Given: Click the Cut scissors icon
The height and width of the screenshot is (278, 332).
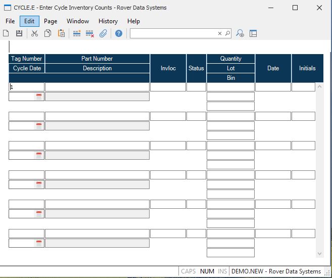Looking at the screenshot, I should (34, 33).
